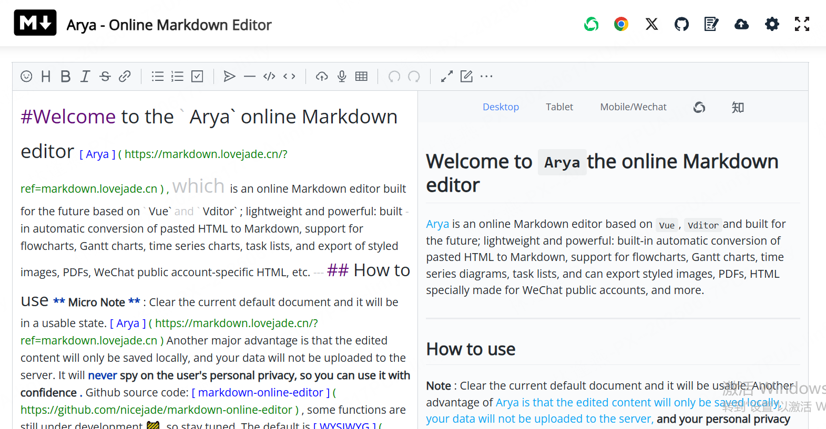Open the Arya link in preview paragraph

pos(437,224)
